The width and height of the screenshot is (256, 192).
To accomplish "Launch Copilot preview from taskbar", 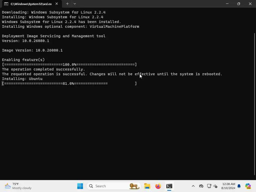I will (248, 186).
